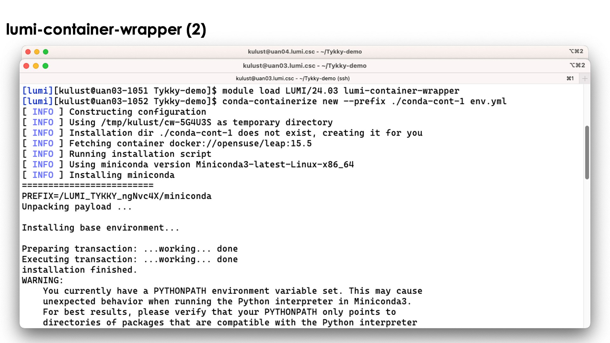This screenshot has height=343, width=610.
Task: Click the 'unexpected behavior when running' line
Action: click(x=227, y=301)
